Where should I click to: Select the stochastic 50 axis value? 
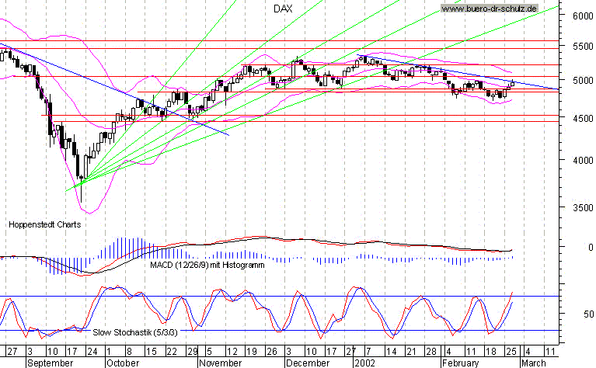(588, 314)
